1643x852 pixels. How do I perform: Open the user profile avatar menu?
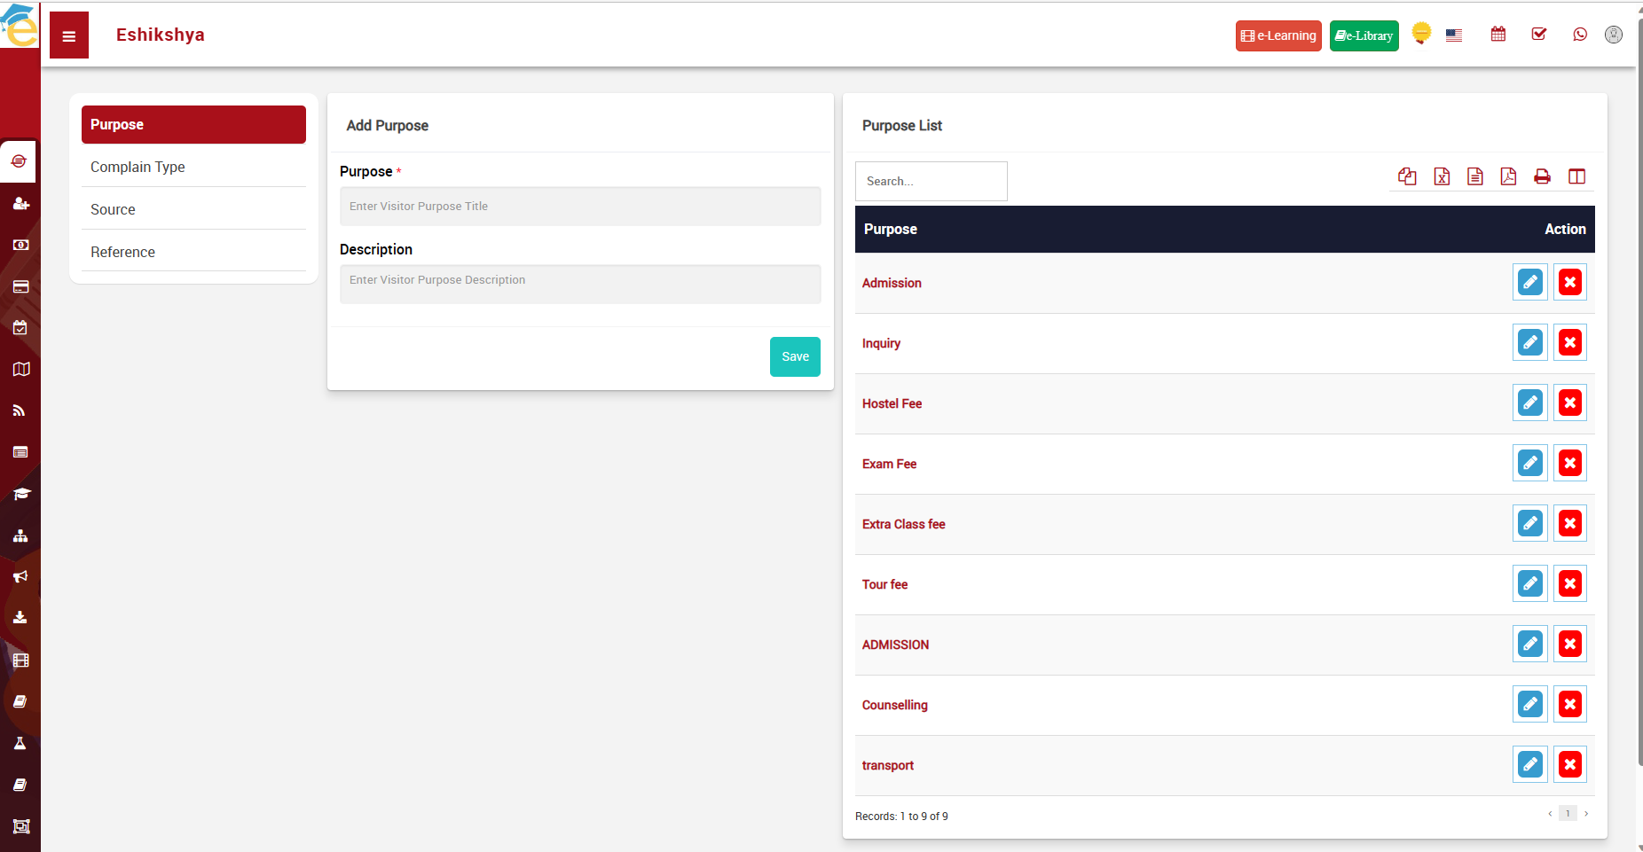1613,35
